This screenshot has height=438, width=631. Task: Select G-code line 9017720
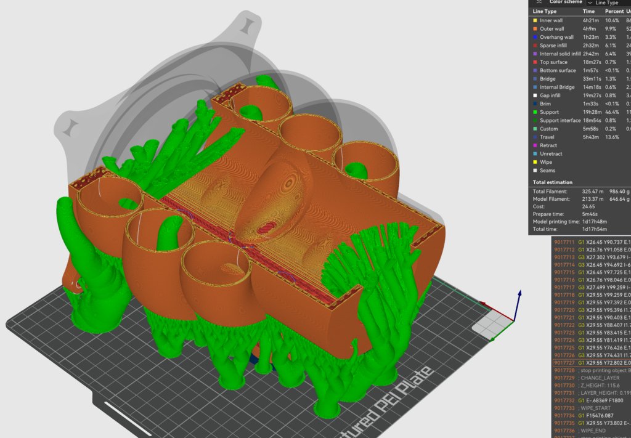592,310
